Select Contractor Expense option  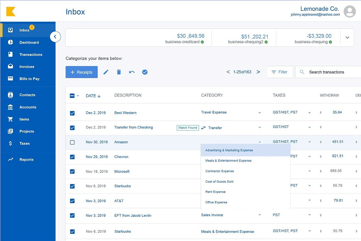(x=246, y=171)
